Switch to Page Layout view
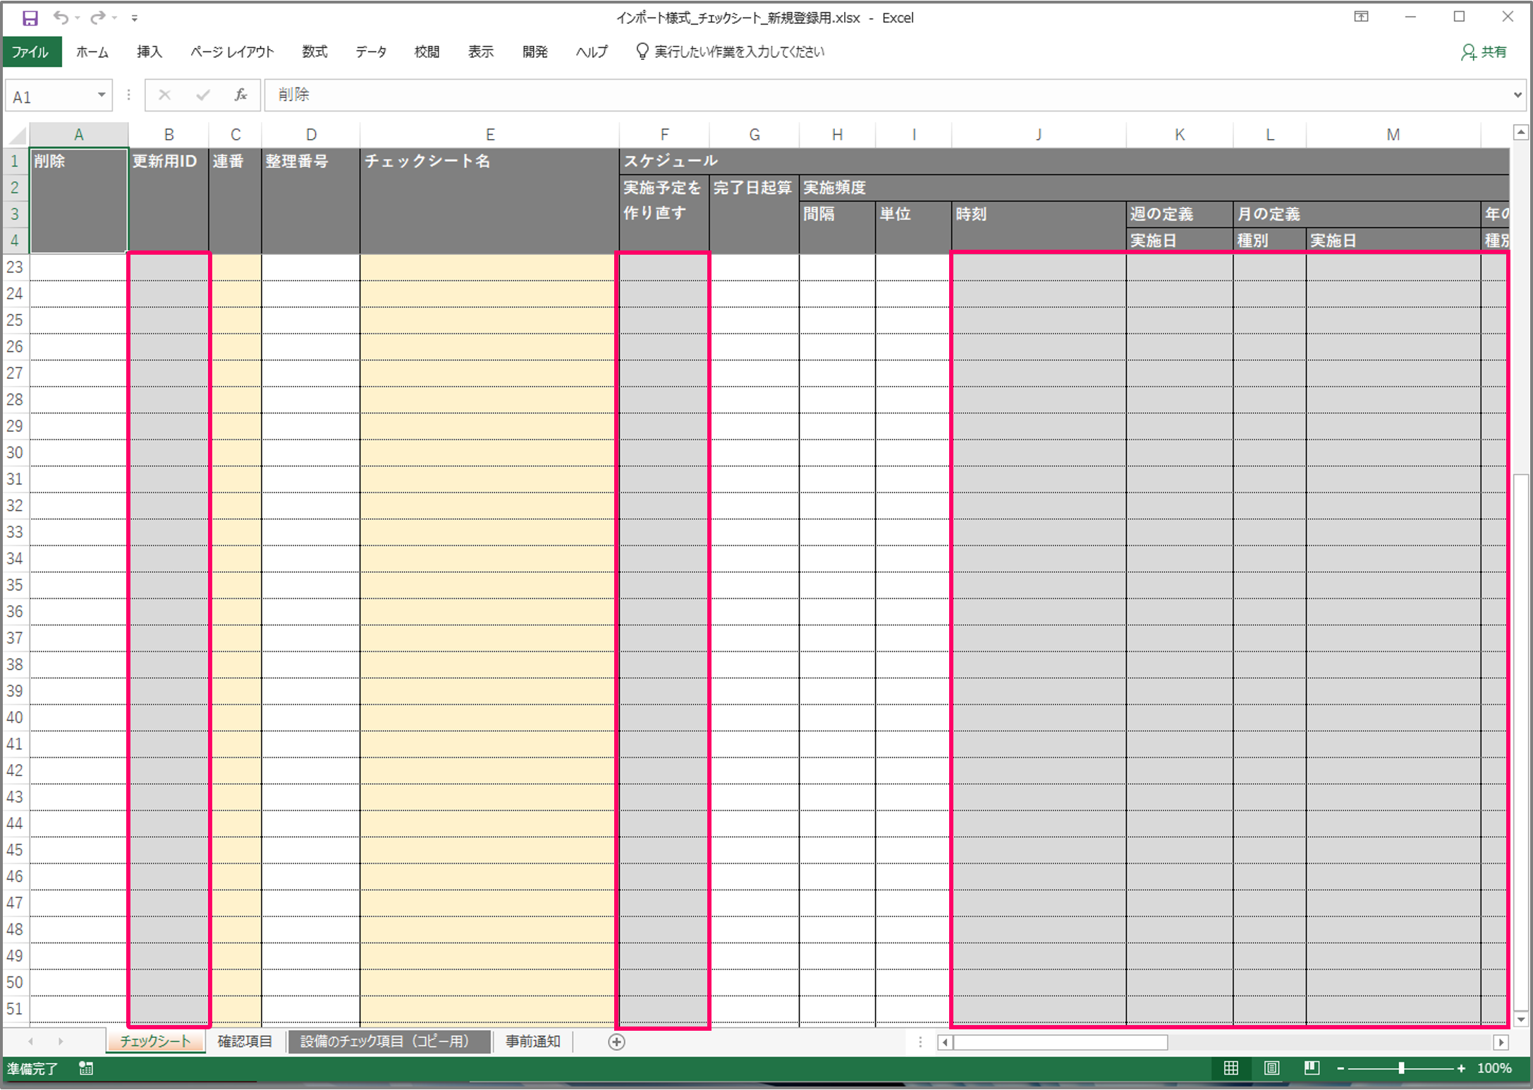1533x1090 pixels. click(1271, 1068)
